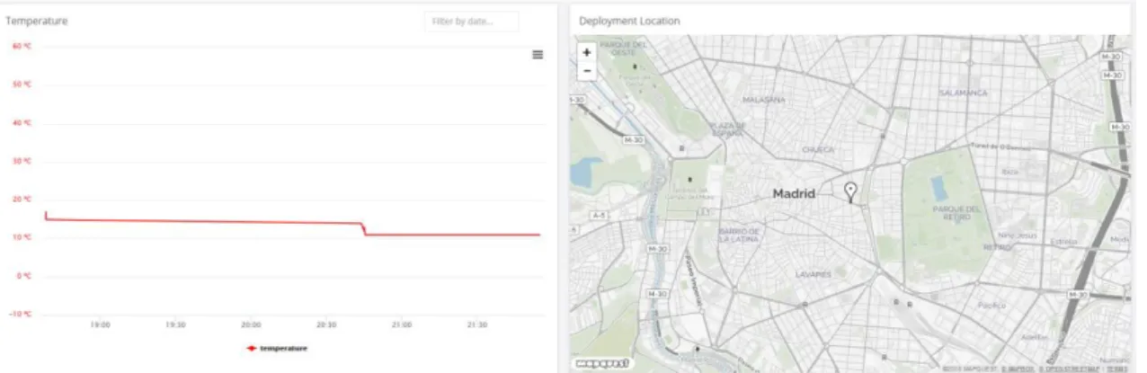Viewport: 1147px width, 373px height.
Task: Click the MapQuest logo on map
Action: pos(601,363)
